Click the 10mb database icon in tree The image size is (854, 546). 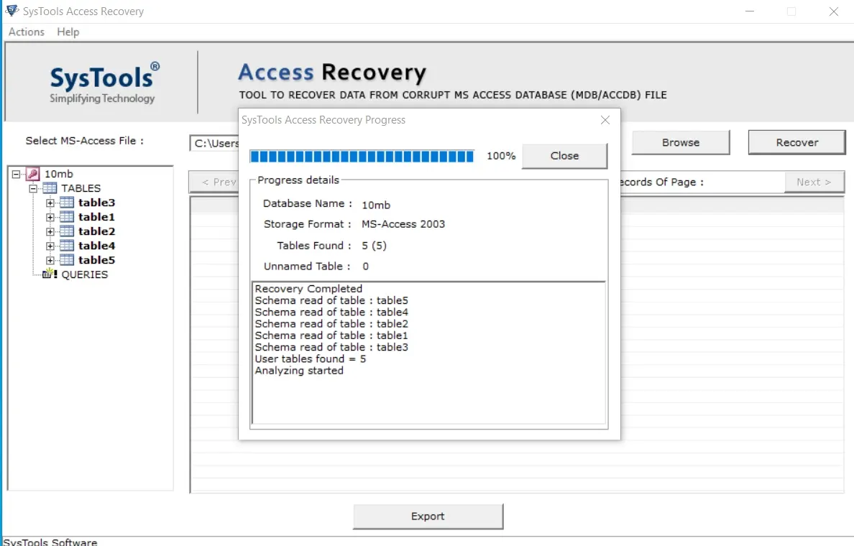pyautogui.click(x=32, y=174)
